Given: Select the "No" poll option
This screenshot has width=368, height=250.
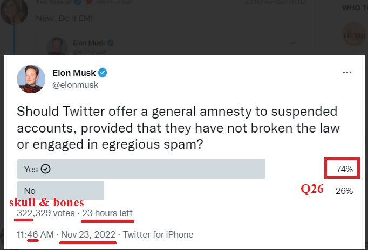Looking at the screenshot, I should 60,191.
